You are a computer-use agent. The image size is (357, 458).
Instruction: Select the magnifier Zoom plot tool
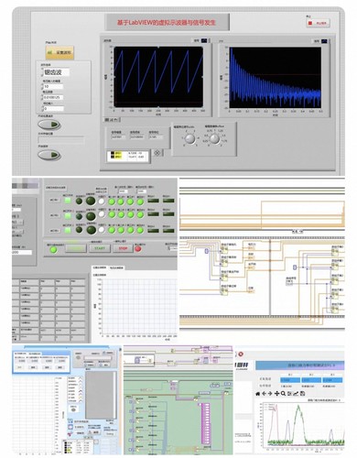(x=283, y=394)
